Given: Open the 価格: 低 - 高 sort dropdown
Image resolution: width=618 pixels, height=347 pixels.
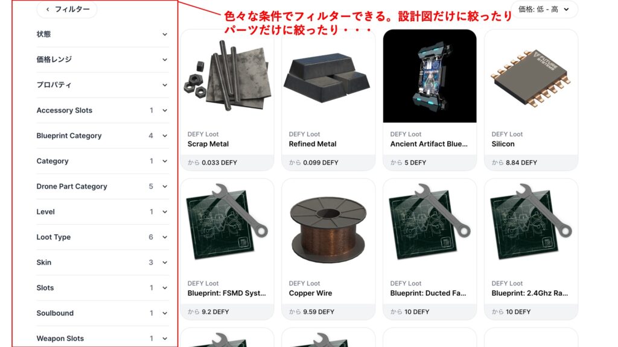Looking at the screenshot, I should pos(544,9).
